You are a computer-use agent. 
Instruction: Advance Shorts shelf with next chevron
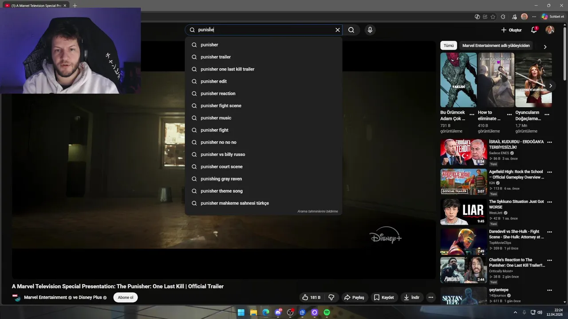[550, 86]
